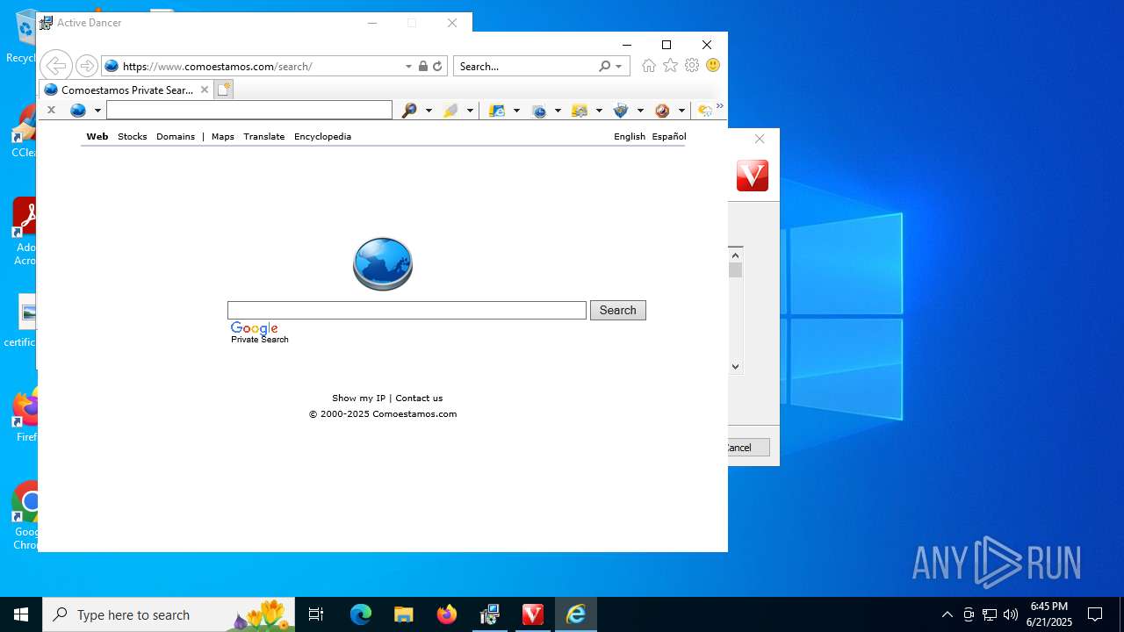The height and width of the screenshot is (632, 1124).
Task: Click the toolbar yellow settings folder icon
Action: 580,111
